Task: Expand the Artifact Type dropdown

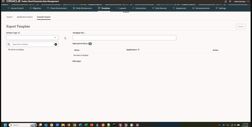Action: click(55, 38)
